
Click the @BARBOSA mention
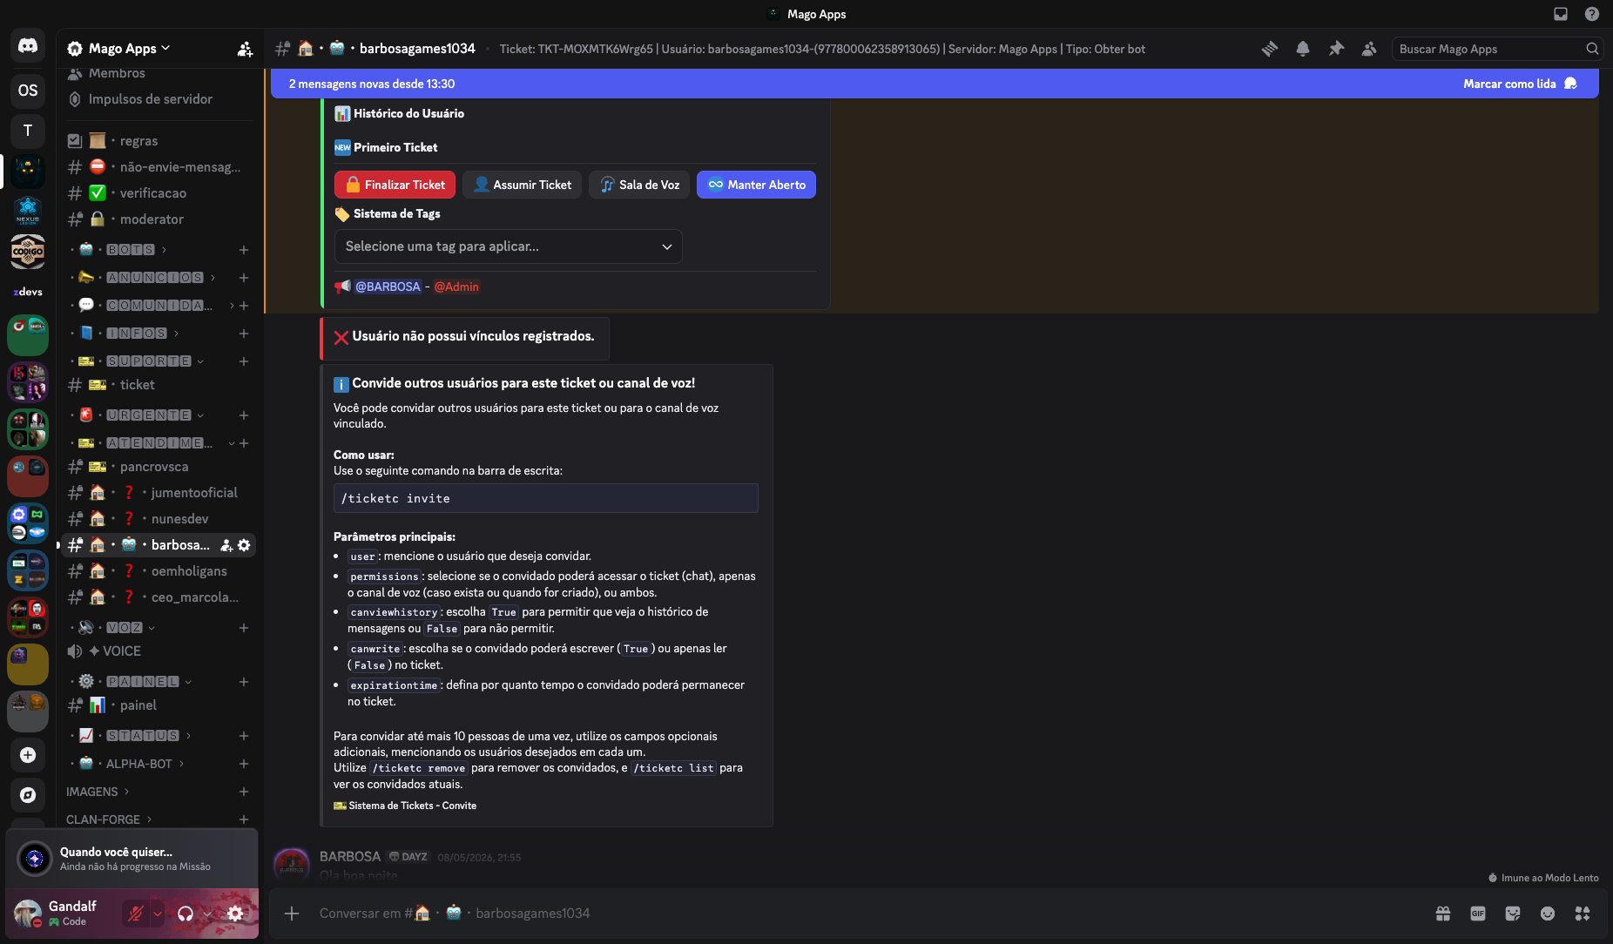click(x=388, y=287)
